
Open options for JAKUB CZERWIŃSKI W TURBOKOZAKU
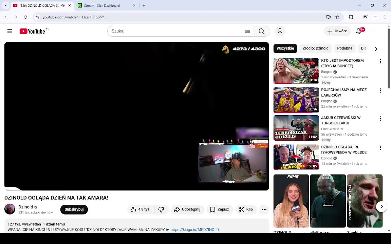point(380,119)
